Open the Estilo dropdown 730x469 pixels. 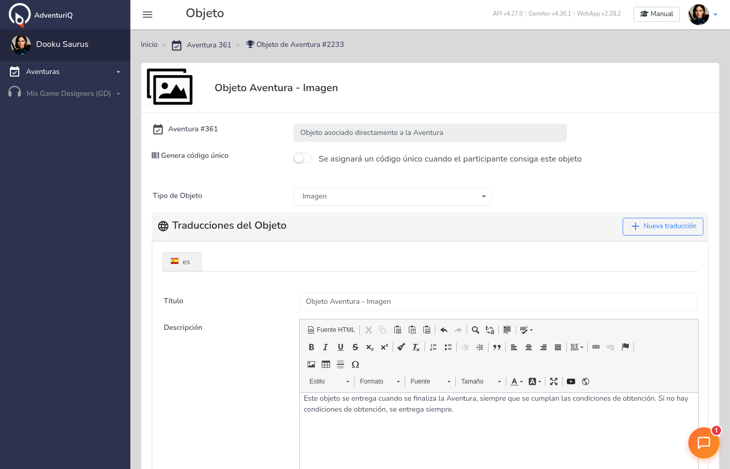pyautogui.click(x=329, y=381)
